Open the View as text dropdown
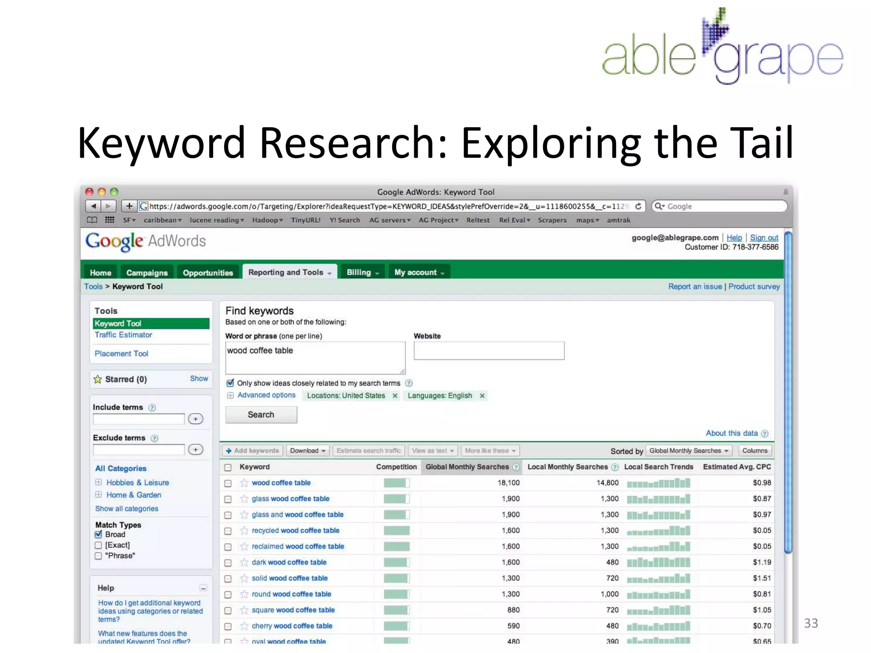Screen dimensions: 871x653 coord(433,451)
